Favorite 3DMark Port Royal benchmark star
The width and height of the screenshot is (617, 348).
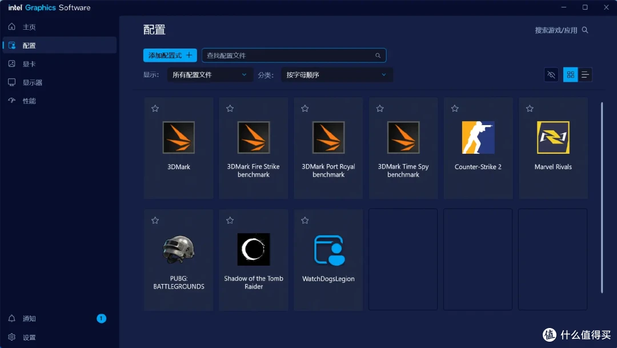click(305, 108)
